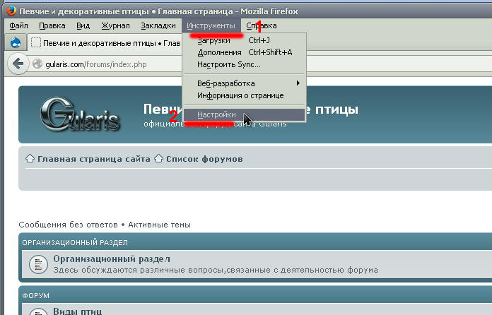Follow the Сообщения без ответов link
Image resolution: width=492 pixels, height=315 pixels.
click(x=68, y=225)
